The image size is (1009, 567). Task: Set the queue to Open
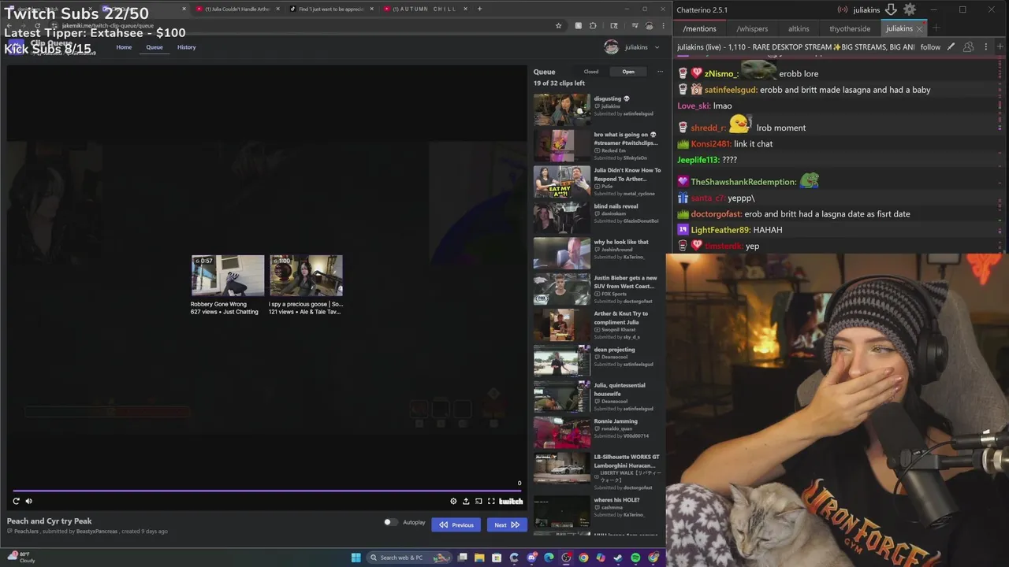point(628,72)
